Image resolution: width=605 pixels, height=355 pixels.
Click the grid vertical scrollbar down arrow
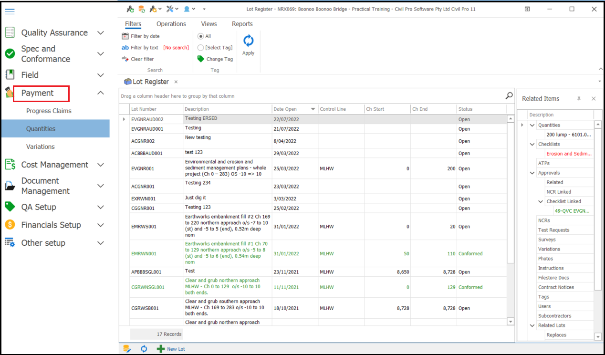[511, 322]
